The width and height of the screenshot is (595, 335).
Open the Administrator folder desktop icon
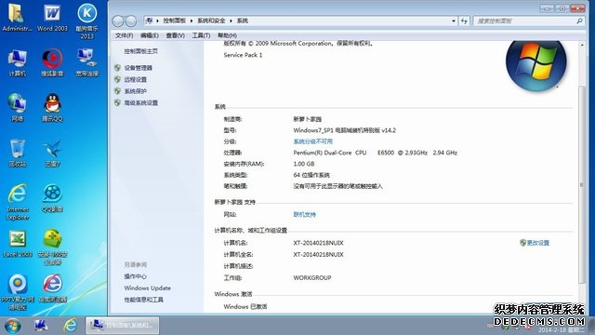point(17,18)
